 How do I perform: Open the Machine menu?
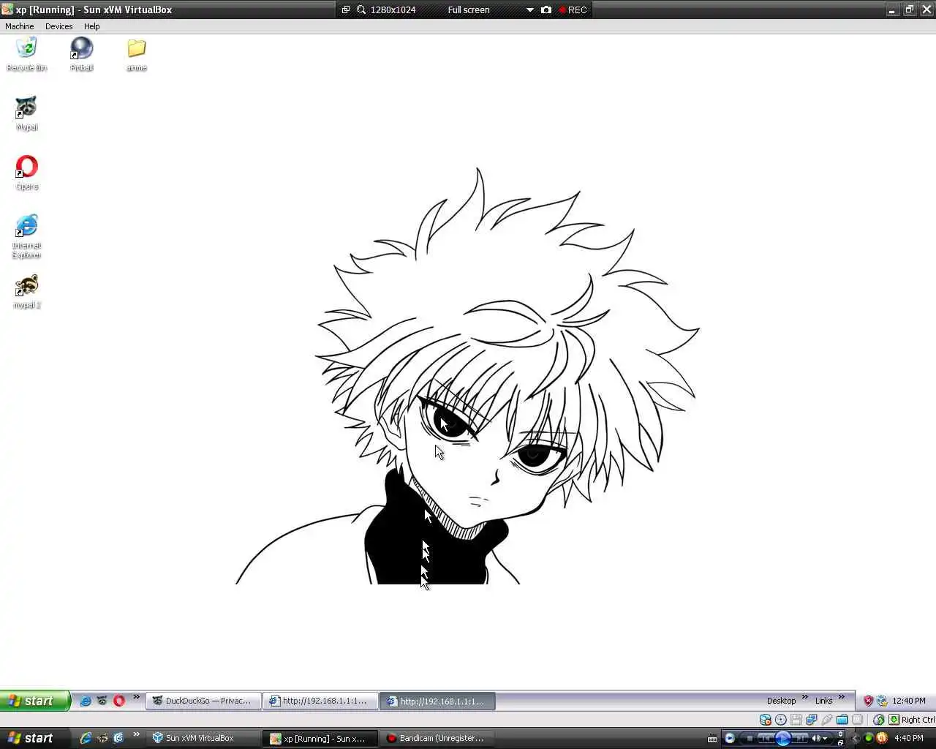tap(20, 26)
